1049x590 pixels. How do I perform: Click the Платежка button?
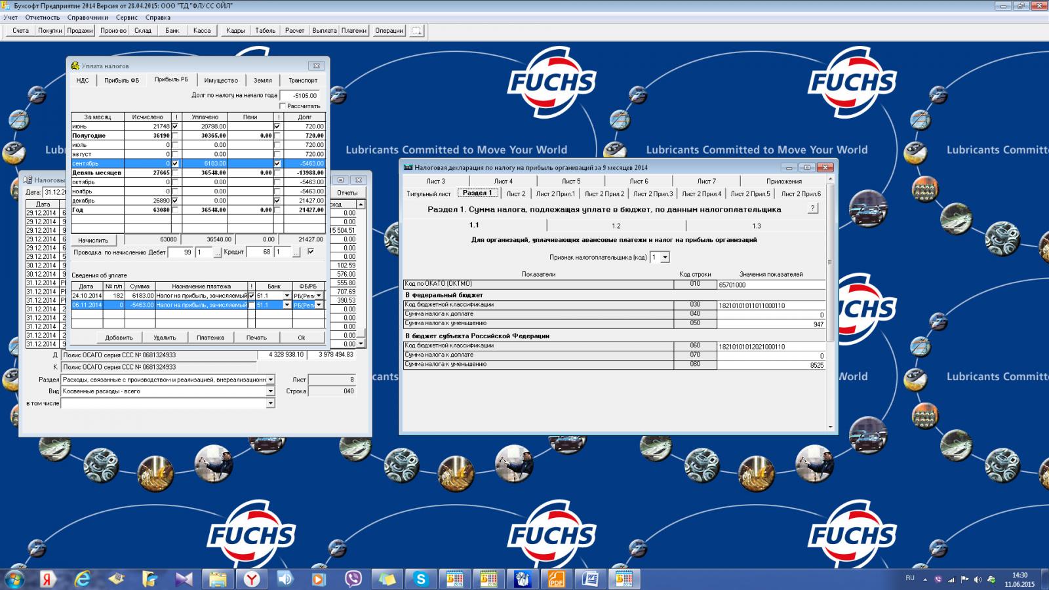pos(210,338)
